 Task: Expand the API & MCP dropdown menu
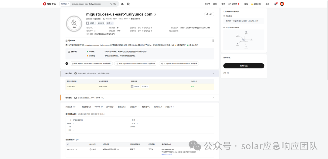(234, 4)
